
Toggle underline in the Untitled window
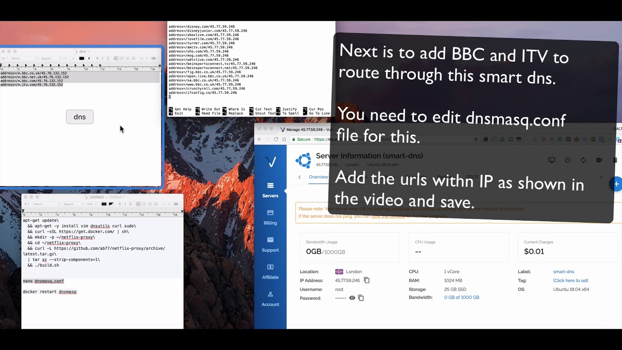click(130, 204)
